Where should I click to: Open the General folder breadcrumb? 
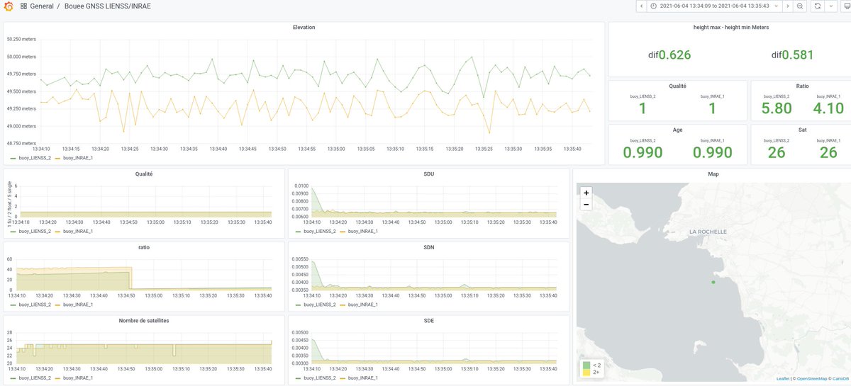41,6
